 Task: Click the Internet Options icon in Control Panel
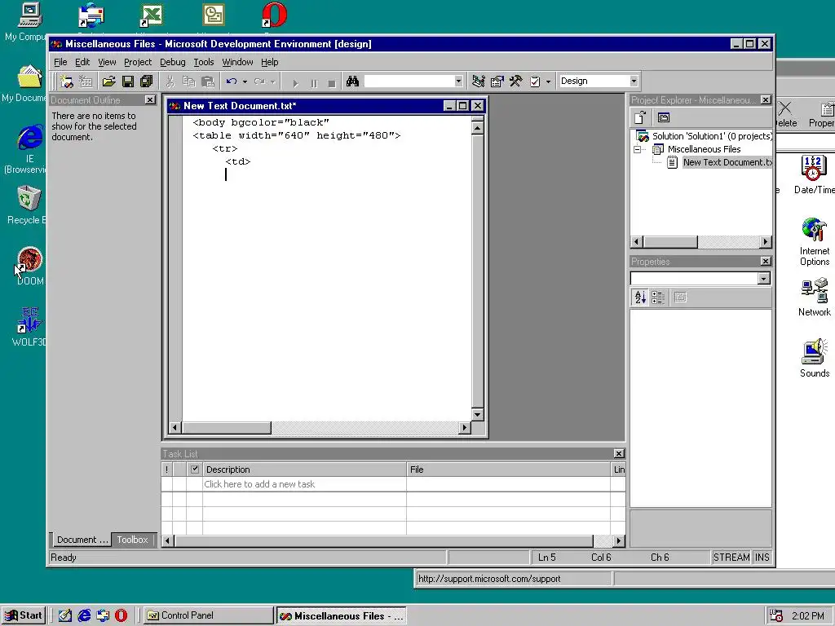pos(815,230)
